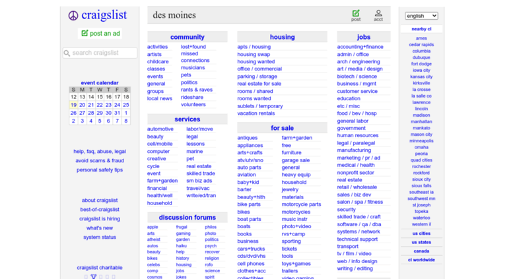Open skilled trade services
This screenshot has width=513, height=279.
[201, 173]
